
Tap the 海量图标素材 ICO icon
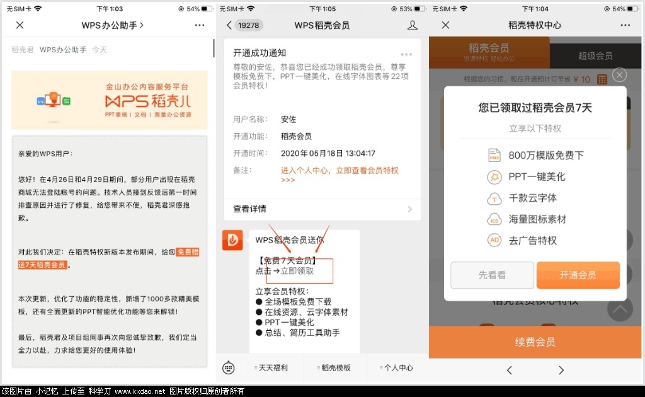pos(494,220)
